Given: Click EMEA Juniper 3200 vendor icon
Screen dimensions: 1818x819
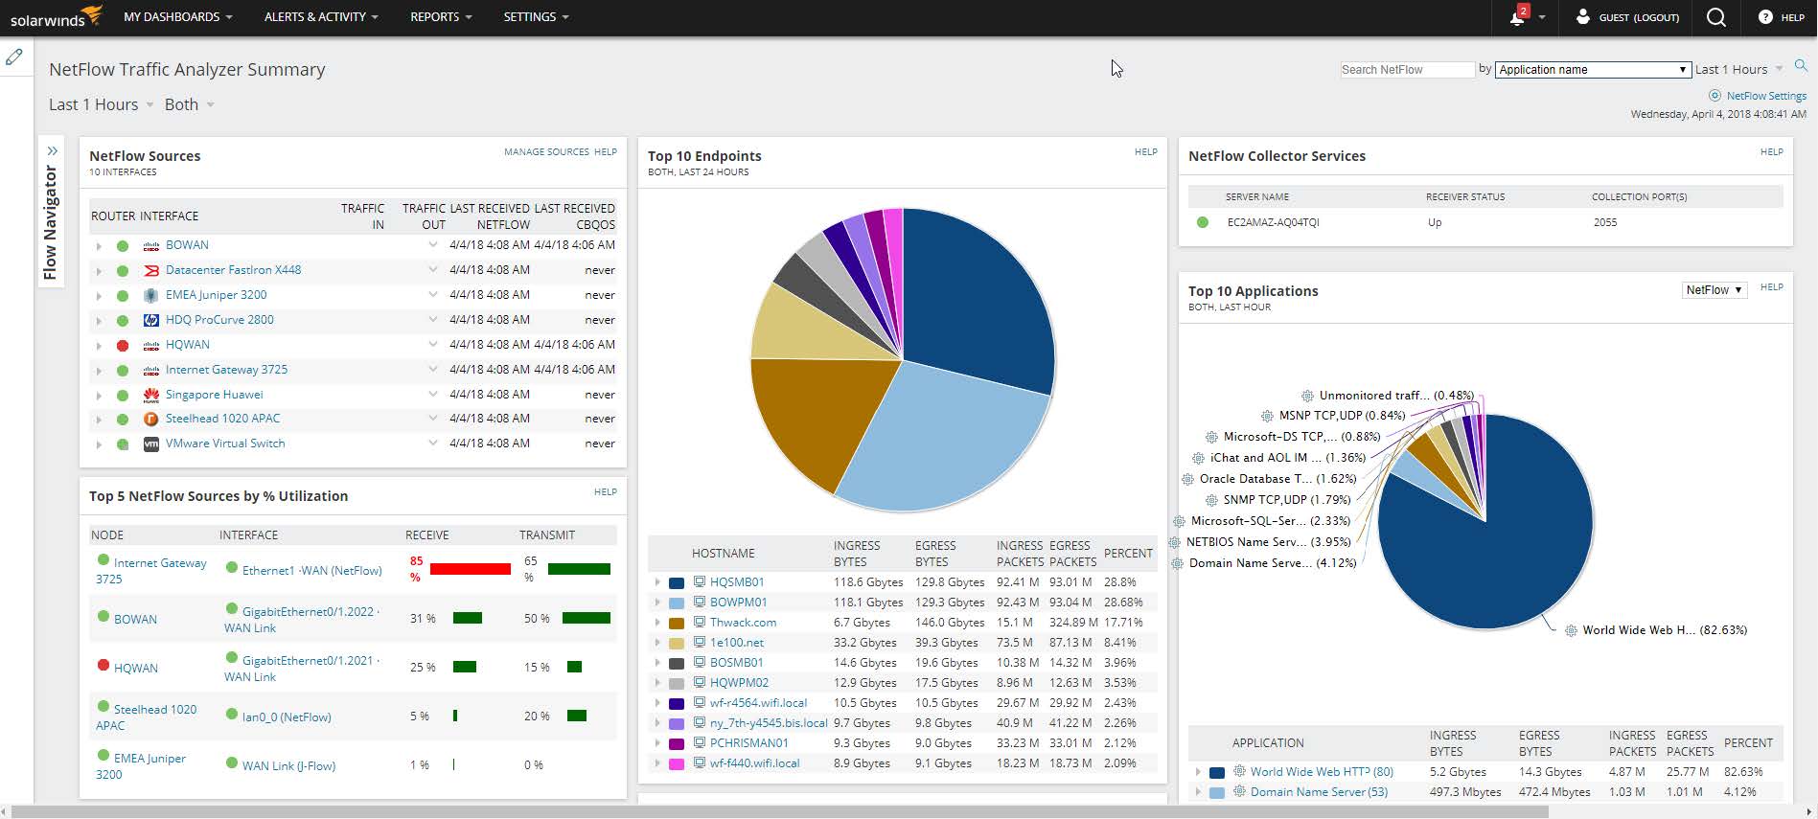Looking at the screenshot, I should pyautogui.click(x=150, y=295).
